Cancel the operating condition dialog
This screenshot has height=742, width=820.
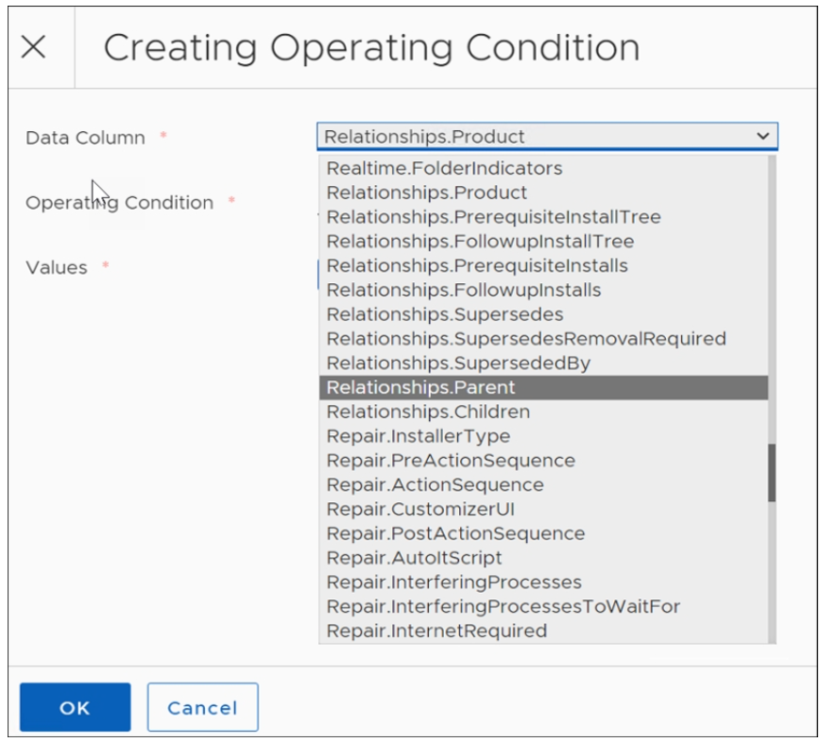202,707
